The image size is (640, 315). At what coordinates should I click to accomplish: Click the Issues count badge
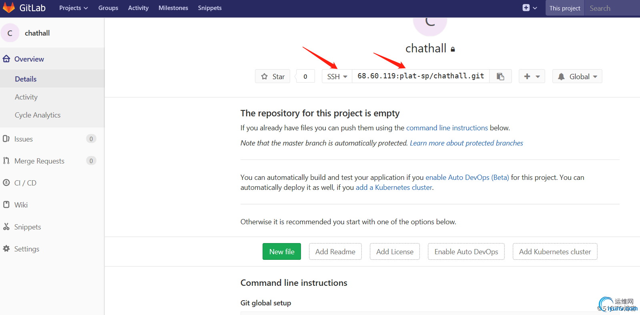coord(91,139)
